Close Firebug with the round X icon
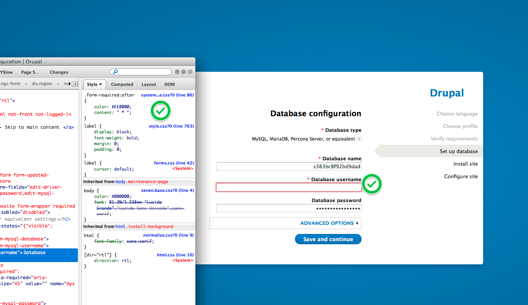The height and width of the screenshot is (305, 528). tap(190, 72)
